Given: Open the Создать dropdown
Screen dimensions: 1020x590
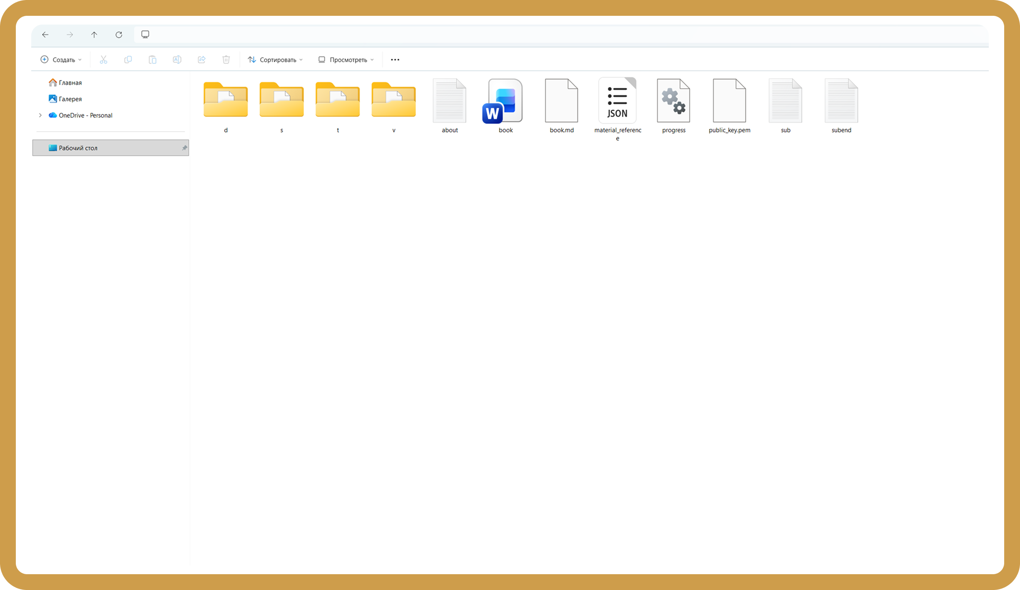Looking at the screenshot, I should pyautogui.click(x=61, y=59).
